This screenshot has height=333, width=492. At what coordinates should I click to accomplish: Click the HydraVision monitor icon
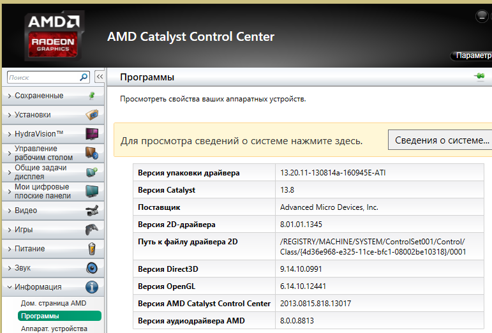pyautogui.click(x=92, y=134)
